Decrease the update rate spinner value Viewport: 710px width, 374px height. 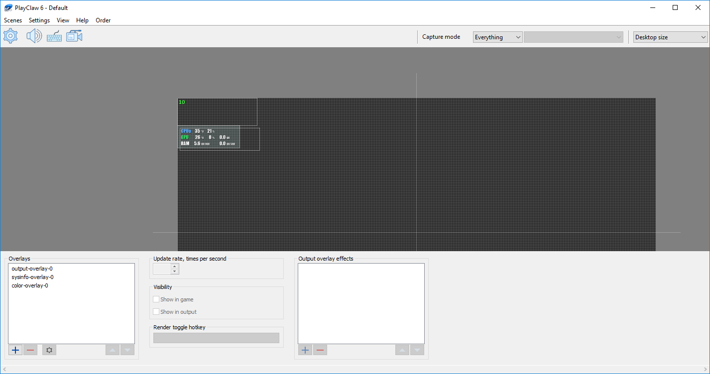click(174, 272)
